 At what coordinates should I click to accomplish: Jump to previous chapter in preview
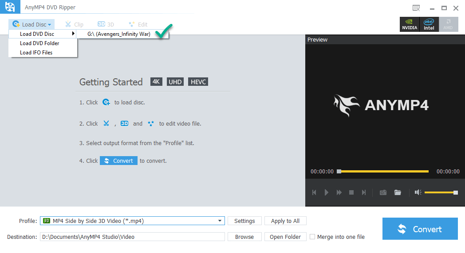314,192
